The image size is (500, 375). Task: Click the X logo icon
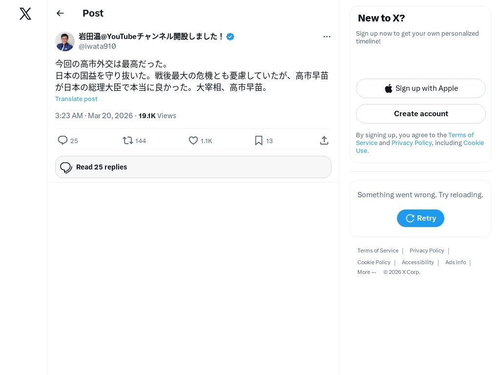pos(25,14)
